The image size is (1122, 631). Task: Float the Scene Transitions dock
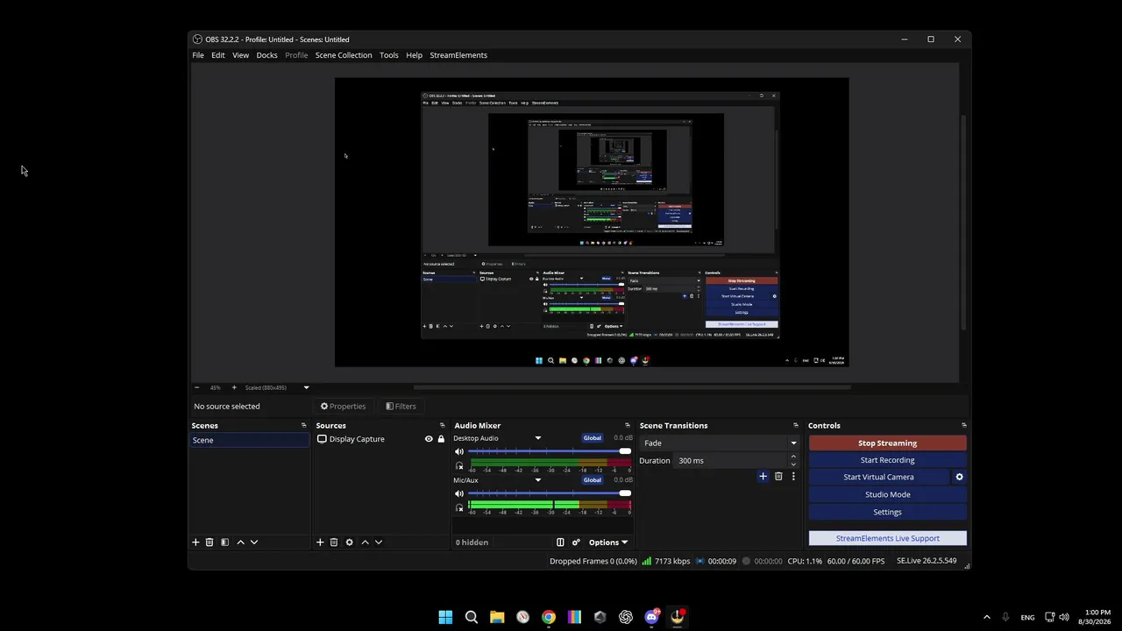[796, 426]
